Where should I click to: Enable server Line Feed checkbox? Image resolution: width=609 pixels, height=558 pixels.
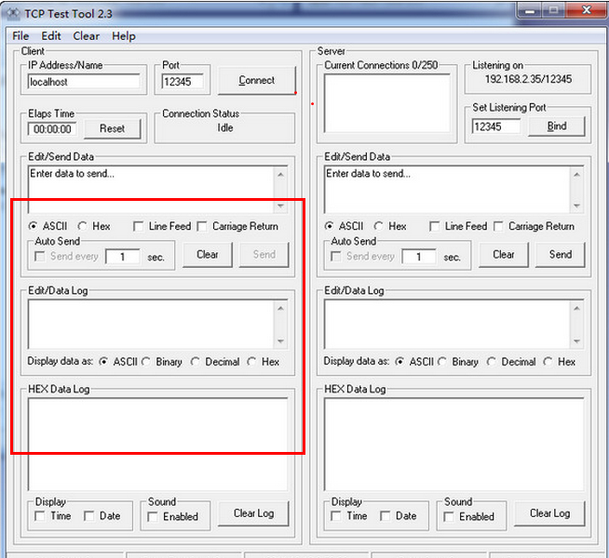click(x=435, y=226)
